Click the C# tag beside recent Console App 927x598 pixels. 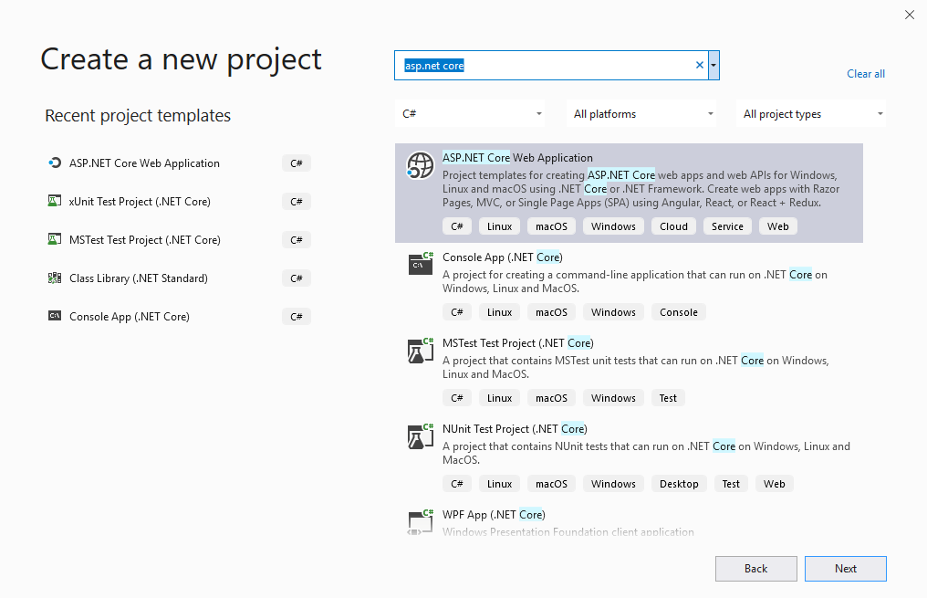[x=297, y=317]
